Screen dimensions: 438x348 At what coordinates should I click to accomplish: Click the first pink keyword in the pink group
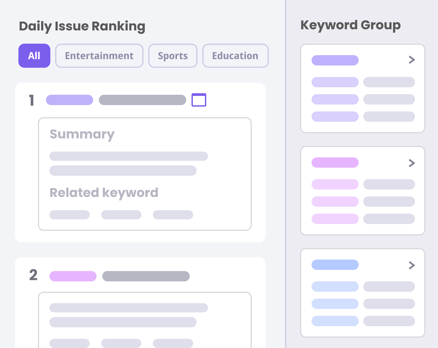pyautogui.click(x=335, y=184)
